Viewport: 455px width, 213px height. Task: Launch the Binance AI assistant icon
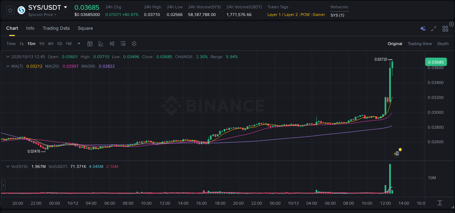click(x=422, y=28)
